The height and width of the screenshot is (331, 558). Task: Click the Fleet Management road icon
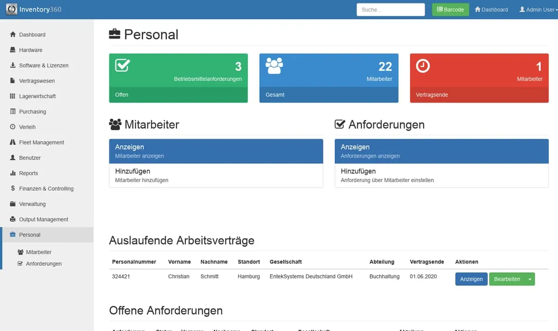click(x=13, y=142)
